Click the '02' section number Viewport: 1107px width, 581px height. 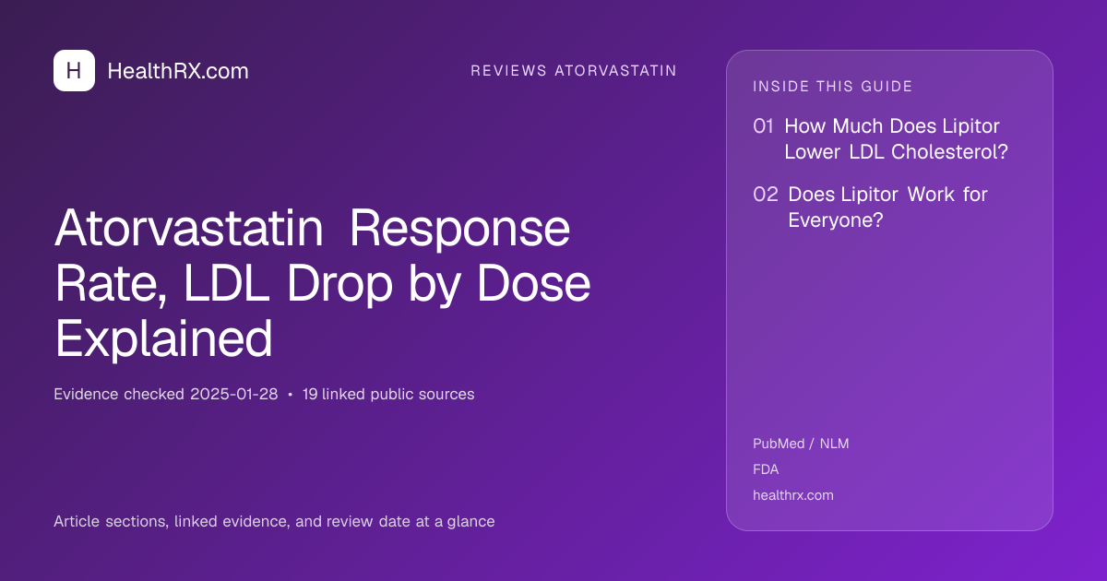[765, 195]
